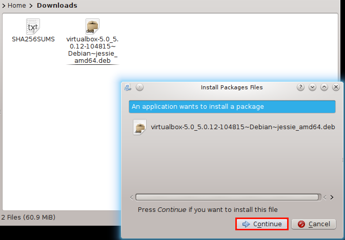Expand the chevron between Home and Downloads
The width and height of the screenshot is (345, 240).
pyautogui.click(x=31, y=6)
